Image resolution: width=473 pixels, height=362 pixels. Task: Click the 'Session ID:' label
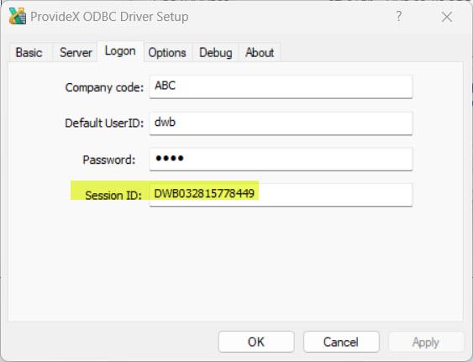(x=113, y=195)
